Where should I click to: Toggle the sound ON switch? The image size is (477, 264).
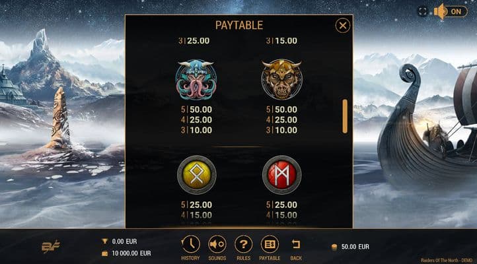tap(451, 11)
